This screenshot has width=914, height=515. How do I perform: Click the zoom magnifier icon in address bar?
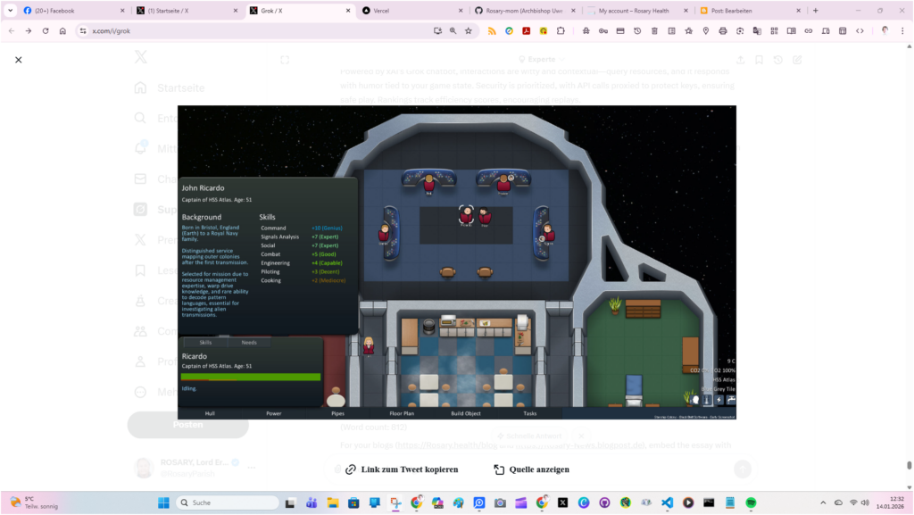(453, 30)
